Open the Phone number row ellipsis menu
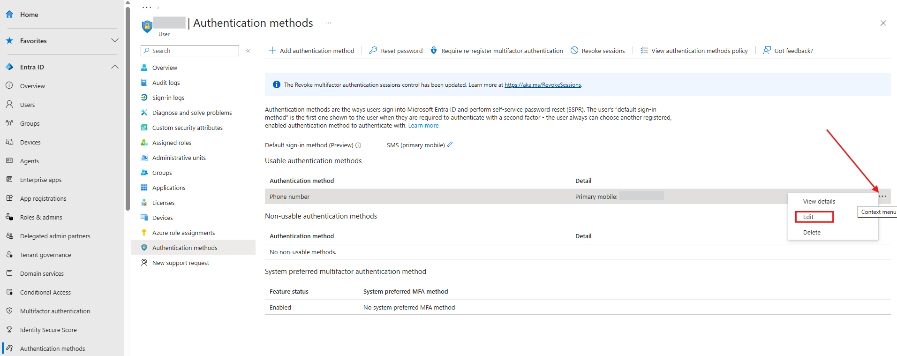Image resolution: width=897 pixels, height=356 pixels. (x=882, y=197)
